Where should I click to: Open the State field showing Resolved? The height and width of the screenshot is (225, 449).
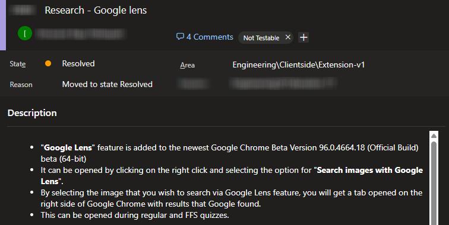[78, 63]
